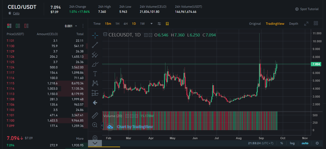The height and width of the screenshot is (149, 326).
Task: Switch to Depth chart view
Action: (294, 24)
